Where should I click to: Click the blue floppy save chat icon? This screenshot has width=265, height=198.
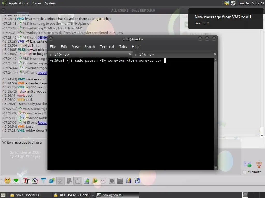pos(137,181)
